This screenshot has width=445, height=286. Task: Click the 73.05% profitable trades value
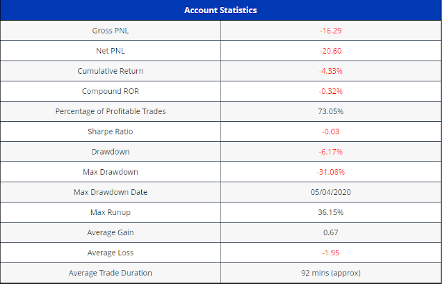click(x=330, y=111)
